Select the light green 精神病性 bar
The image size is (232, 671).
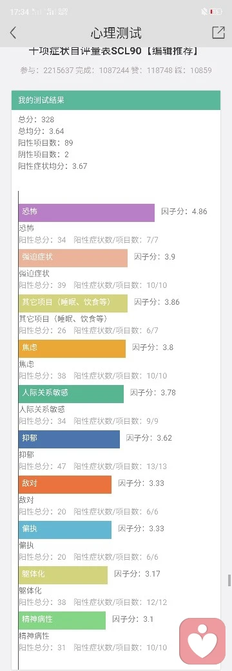pyautogui.click(x=63, y=620)
